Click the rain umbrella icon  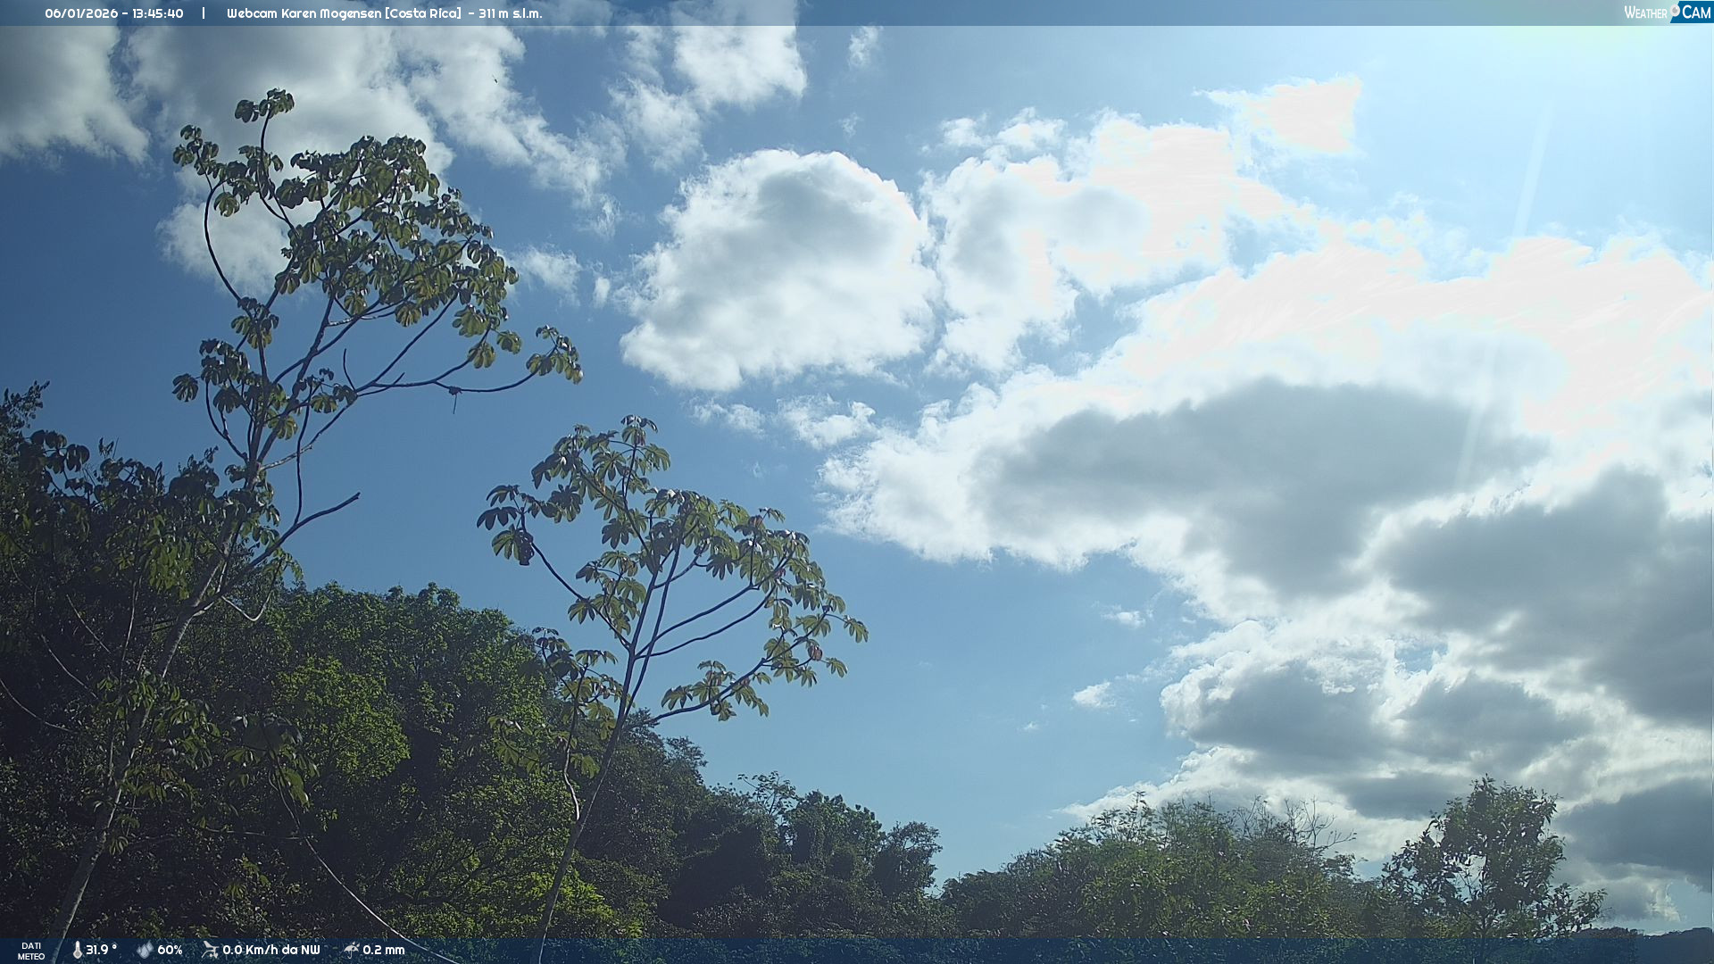351,950
